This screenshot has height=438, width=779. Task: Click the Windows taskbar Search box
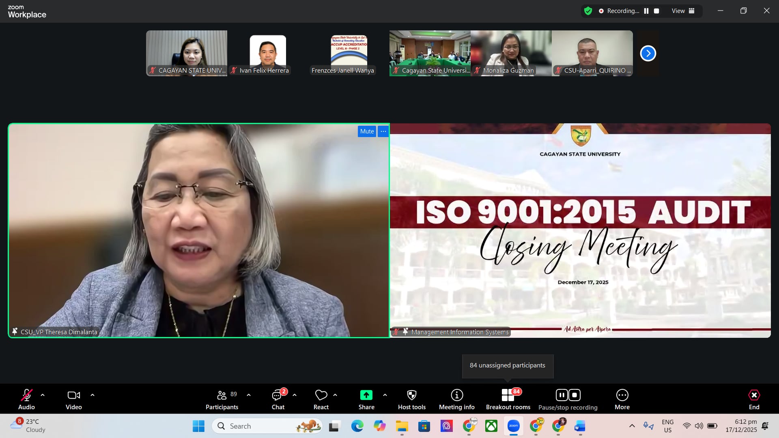260,426
